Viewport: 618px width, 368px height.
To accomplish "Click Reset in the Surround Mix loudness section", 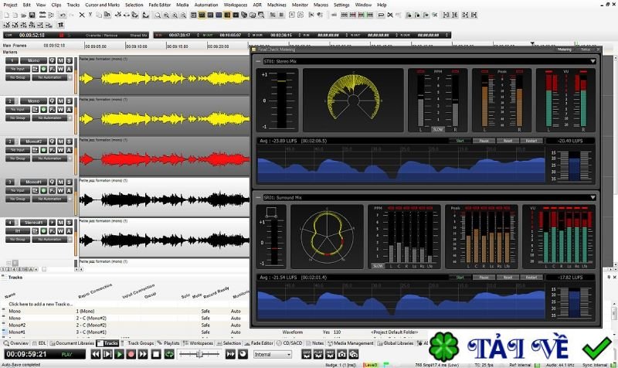I will pos(508,278).
